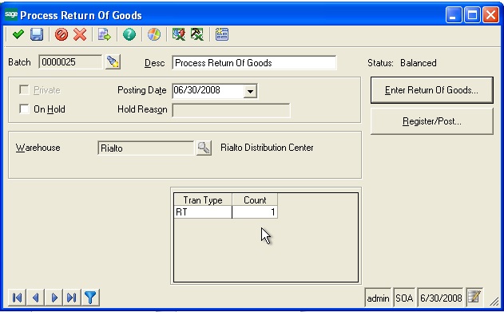Screen dimensions: 504x312
Task: Open the Posting Date dropdown arrow
Action: (250, 91)
